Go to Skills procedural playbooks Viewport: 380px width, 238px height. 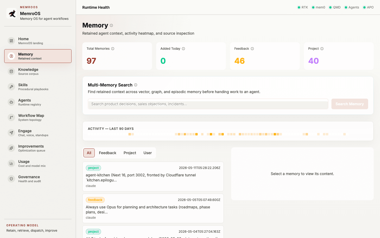click(38, 87)
